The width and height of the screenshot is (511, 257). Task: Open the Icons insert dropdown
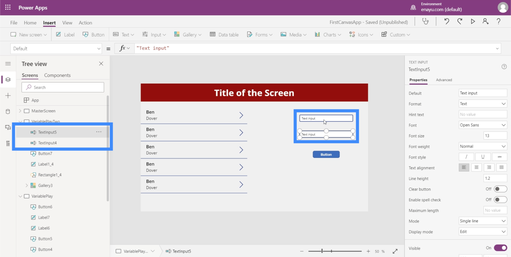361,35
